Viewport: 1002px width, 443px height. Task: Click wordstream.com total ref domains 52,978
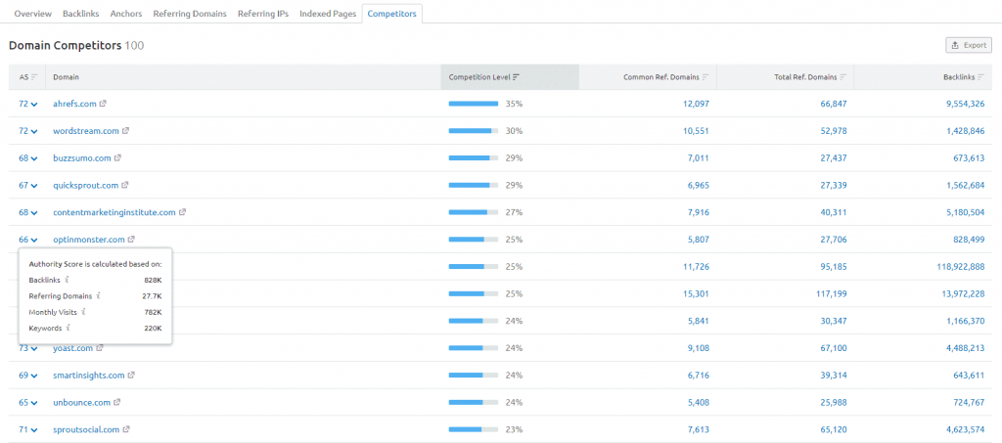(x=834, y=131)
